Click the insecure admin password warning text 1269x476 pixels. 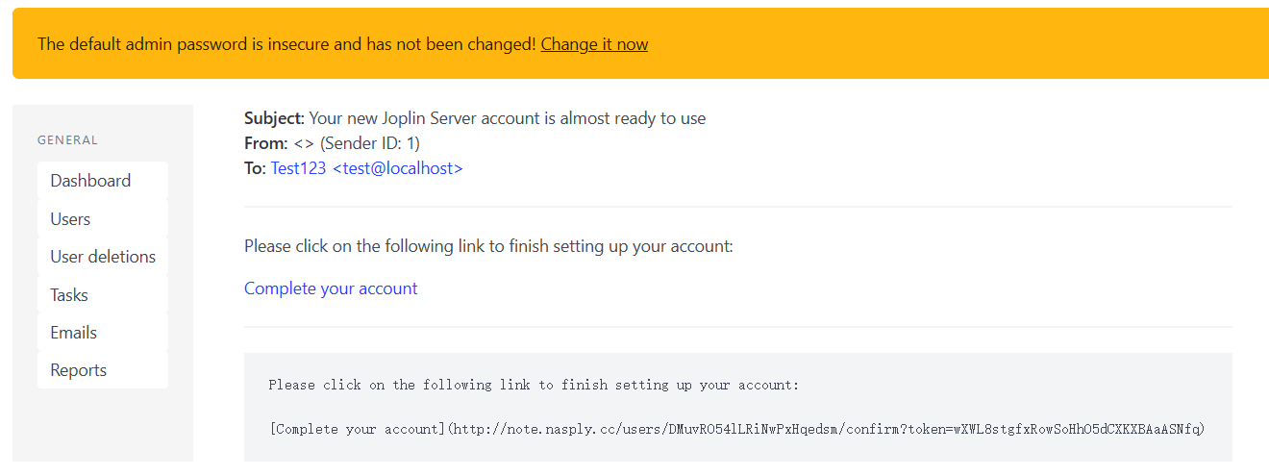click(x=286, y=44)
